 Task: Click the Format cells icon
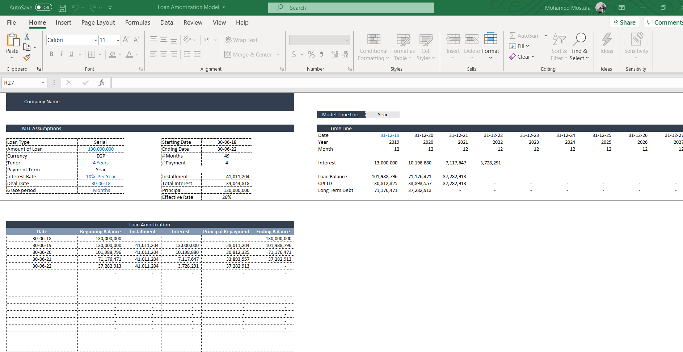point(490,39)
